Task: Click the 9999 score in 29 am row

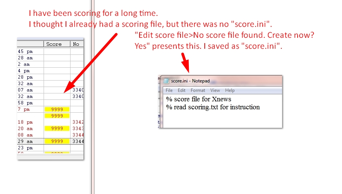Action: click(57, 141)
